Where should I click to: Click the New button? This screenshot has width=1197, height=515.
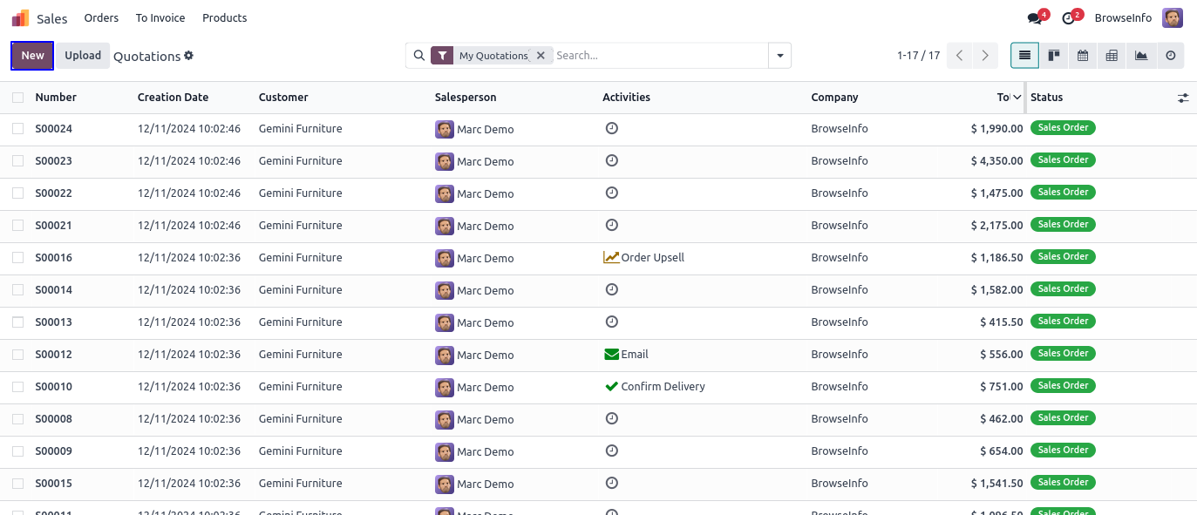pyautogui.click(x=32, y=56)
